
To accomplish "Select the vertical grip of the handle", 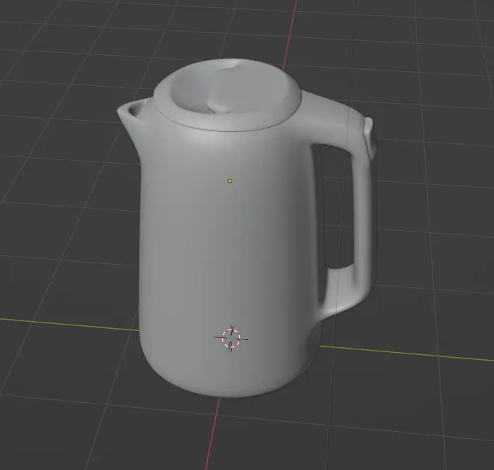I will point(362,212).
